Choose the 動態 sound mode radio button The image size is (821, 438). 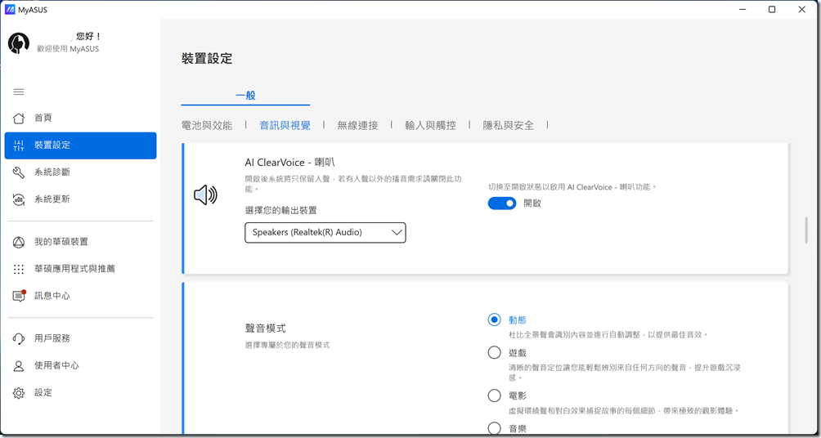494,320
